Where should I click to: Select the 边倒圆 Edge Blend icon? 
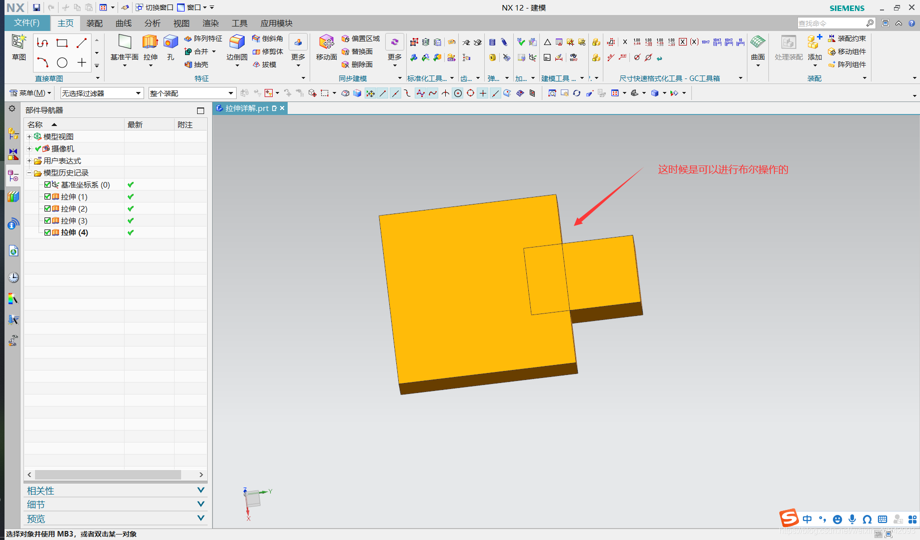click(x=236, y=45)
